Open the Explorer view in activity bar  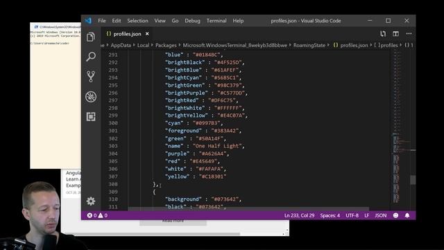[91, 37]
